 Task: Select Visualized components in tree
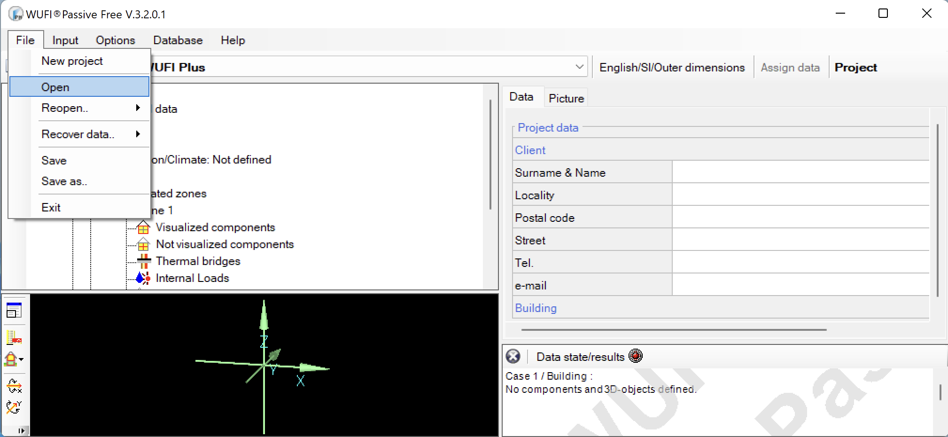(x=215, y=227)
